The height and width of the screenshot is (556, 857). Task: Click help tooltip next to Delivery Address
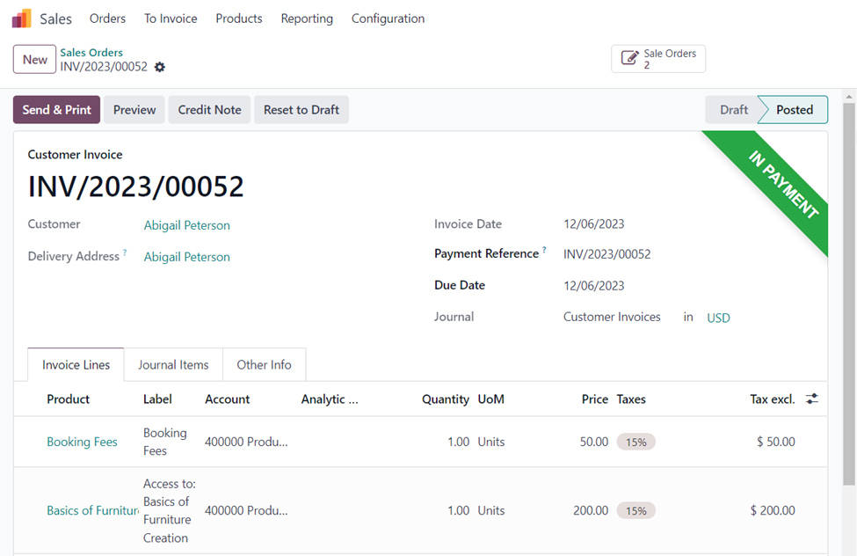(x=125, y=253)
